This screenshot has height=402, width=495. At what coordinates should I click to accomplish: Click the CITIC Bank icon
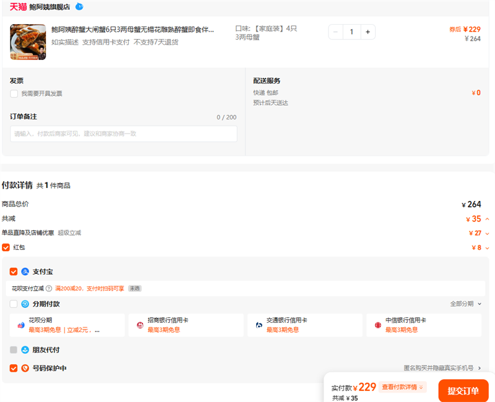(x=378, y=325)
